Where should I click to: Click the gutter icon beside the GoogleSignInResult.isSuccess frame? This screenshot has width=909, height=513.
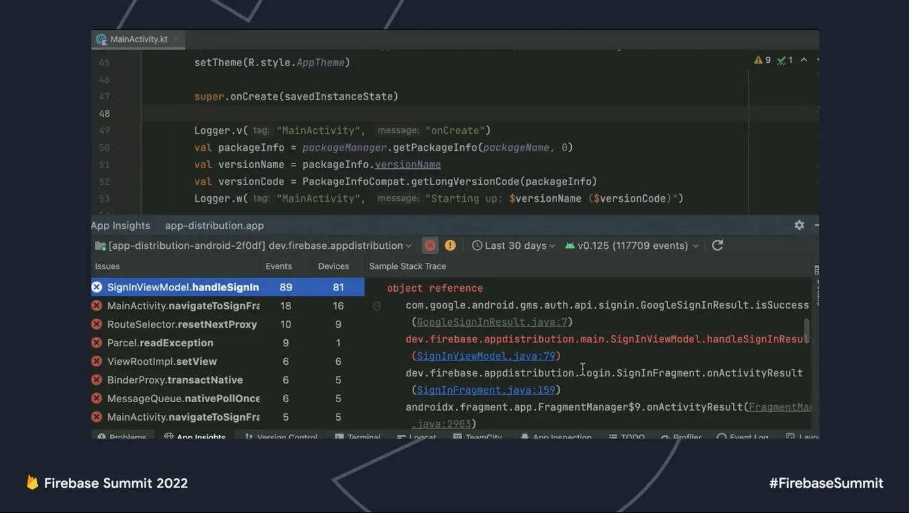377,307
